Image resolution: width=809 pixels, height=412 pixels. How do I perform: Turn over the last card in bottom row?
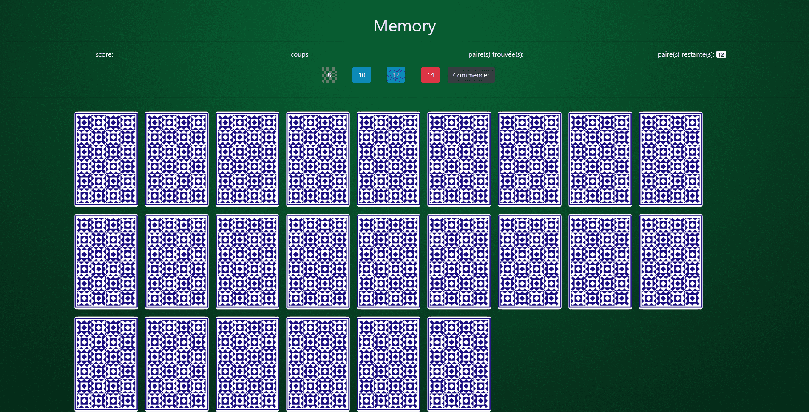[459, 364]
